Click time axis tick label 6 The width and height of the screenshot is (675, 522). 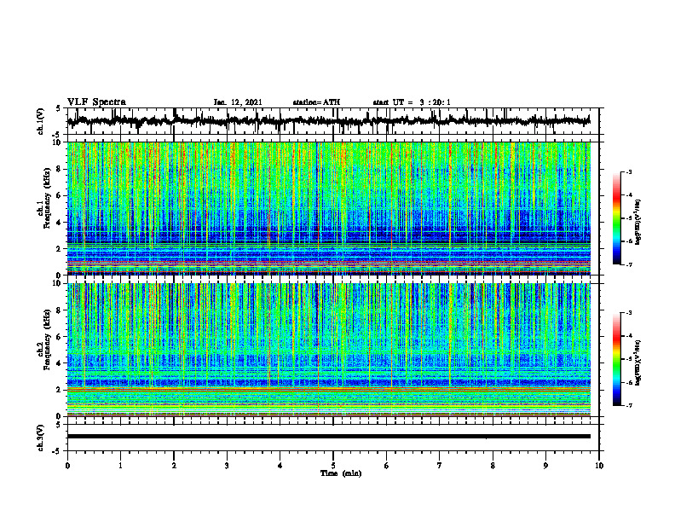point(387,466)
